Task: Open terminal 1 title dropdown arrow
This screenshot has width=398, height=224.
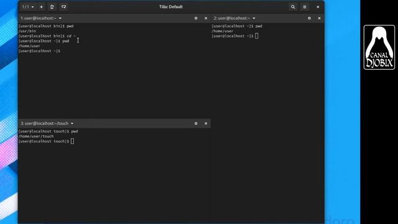Action: [x=60, y=18]
